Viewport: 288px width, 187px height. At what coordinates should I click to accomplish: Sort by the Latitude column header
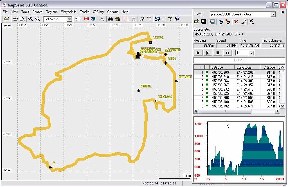[x=222, y=67]
